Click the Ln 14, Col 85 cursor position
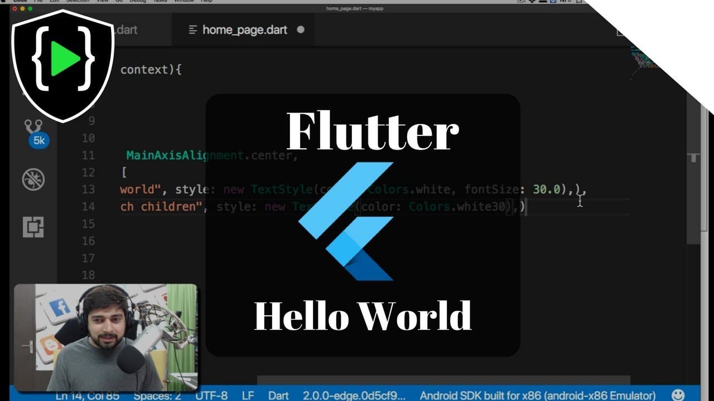Screen dimensions: 714x401 88,395
